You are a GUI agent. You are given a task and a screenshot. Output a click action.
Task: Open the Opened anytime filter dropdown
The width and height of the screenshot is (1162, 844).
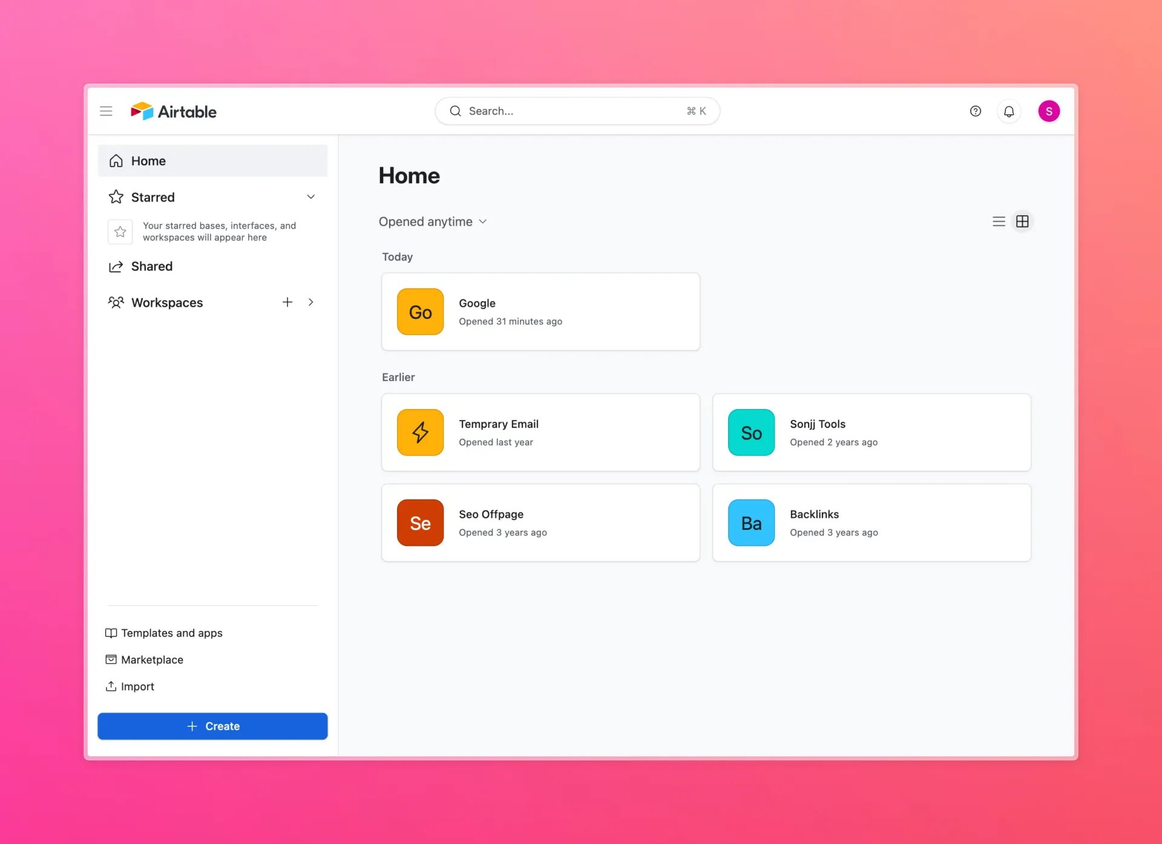coord(433,221)
